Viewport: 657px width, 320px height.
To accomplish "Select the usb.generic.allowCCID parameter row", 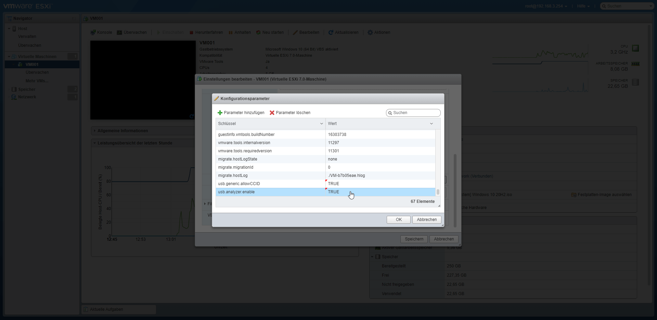I will tap(270, 184).
